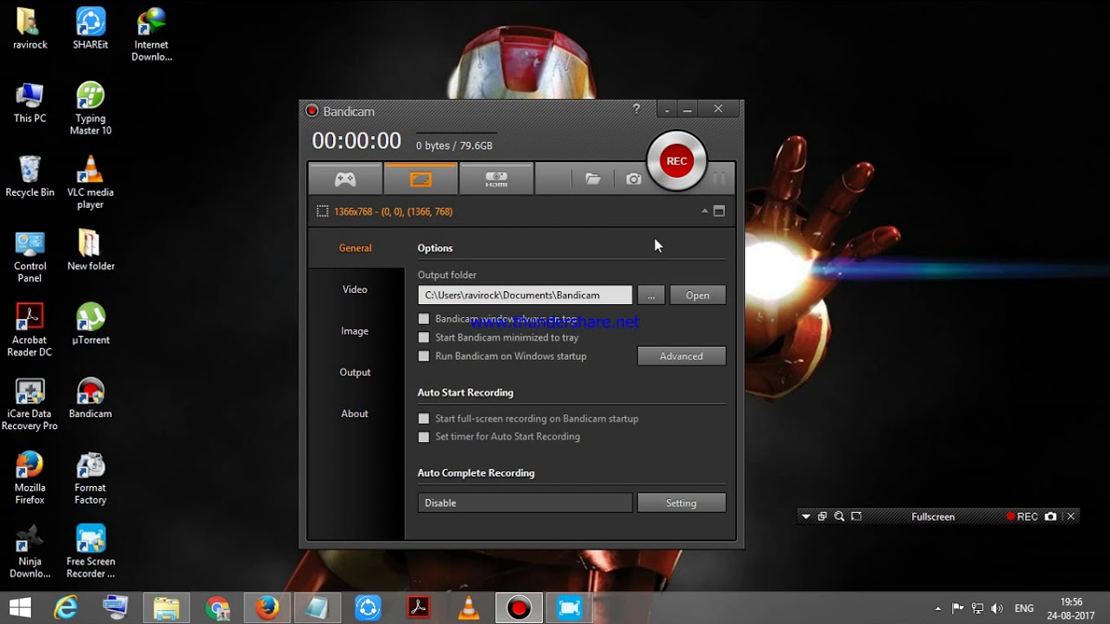
Task: Open the output folder via folder toolbar icon
Action: click(x=593, y=179)
